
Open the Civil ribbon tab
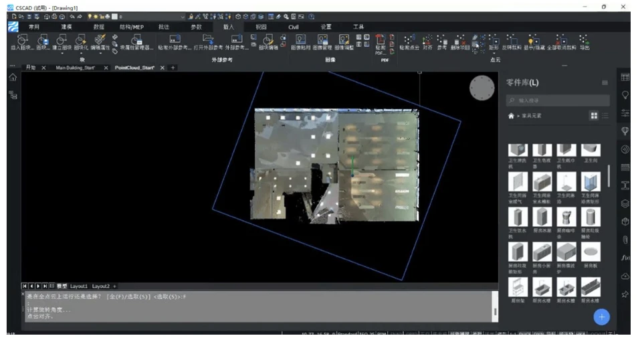[294, 27]
